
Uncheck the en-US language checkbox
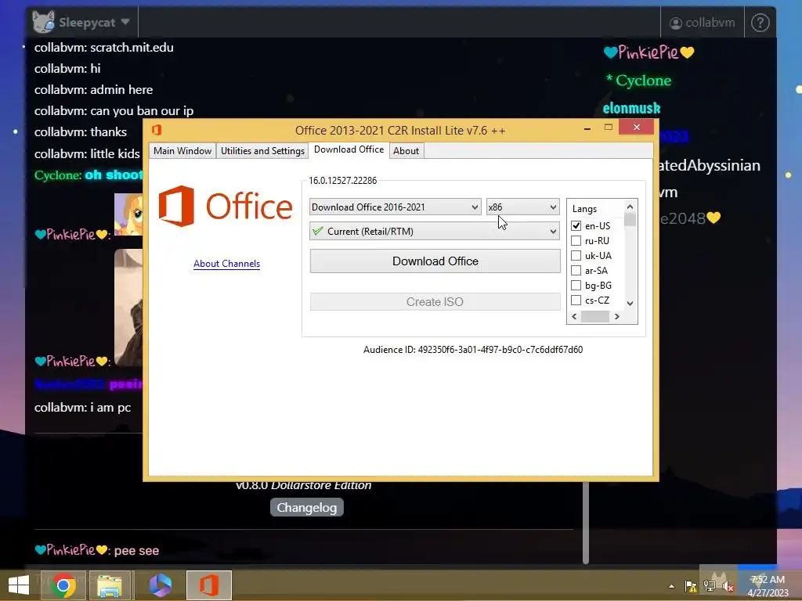click(576, 225)
